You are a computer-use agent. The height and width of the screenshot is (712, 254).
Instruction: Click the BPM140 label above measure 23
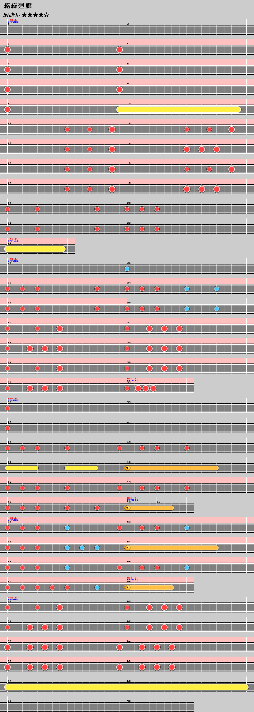(x=13, y=241)
